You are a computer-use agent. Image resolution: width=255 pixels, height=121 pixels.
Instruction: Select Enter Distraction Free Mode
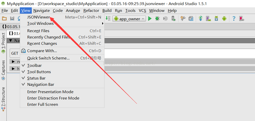tap(62, 98)
